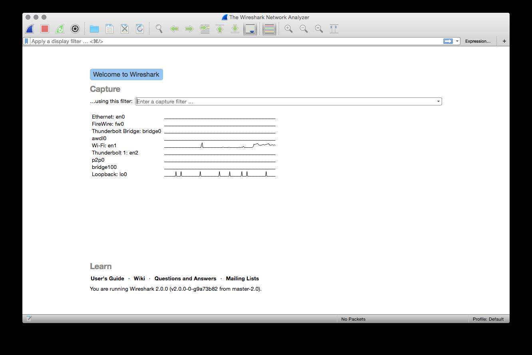Toggle auto-scroll during live capture

(x=250, y=29)
